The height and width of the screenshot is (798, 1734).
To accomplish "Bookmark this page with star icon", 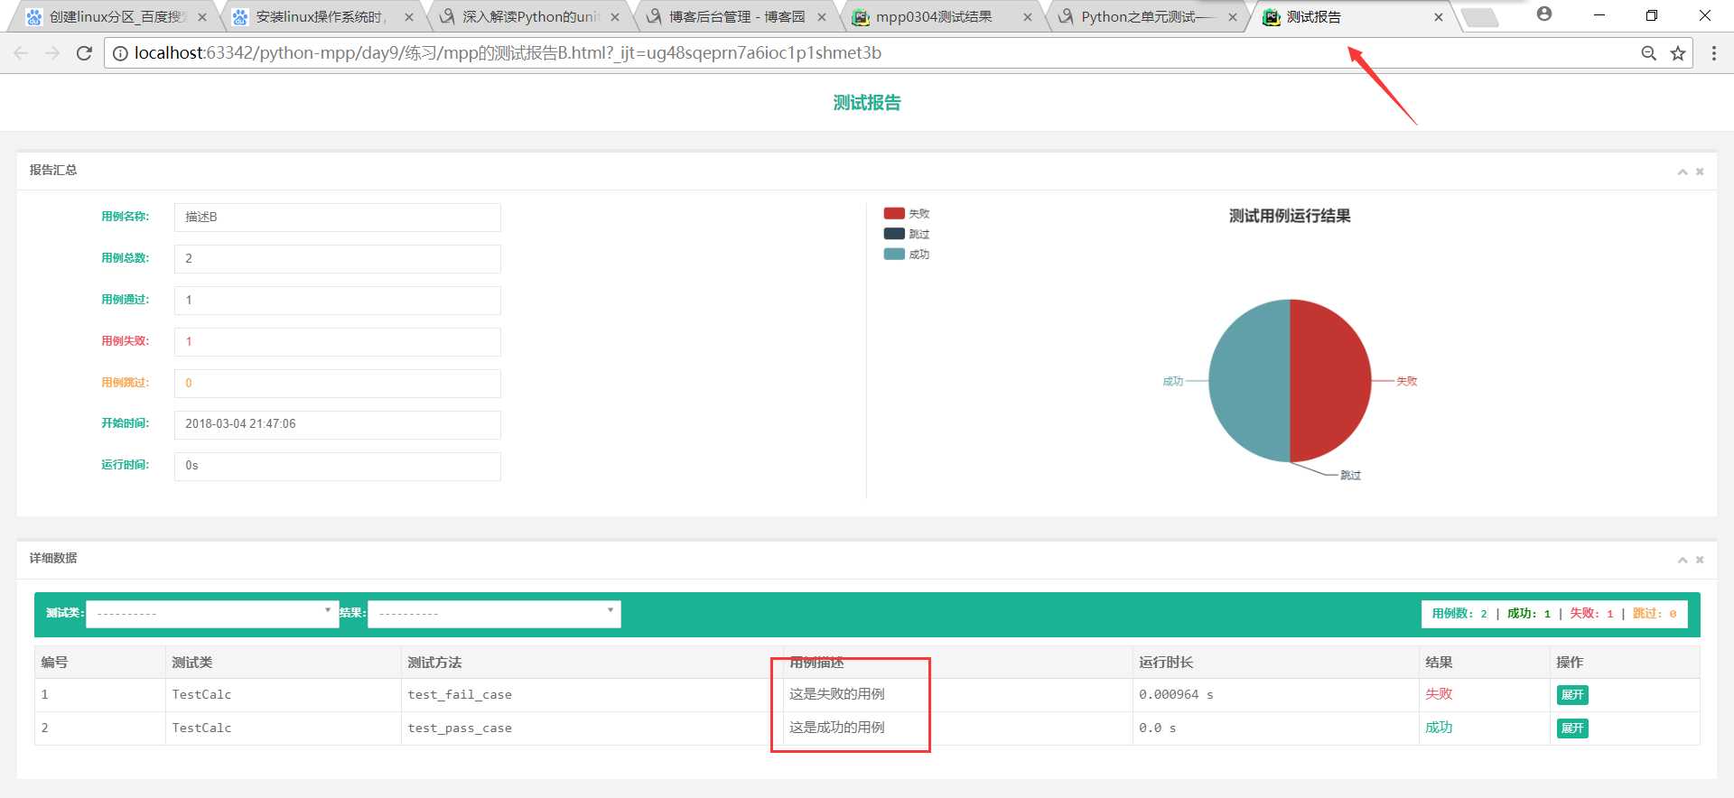I will [x=1678, y=53].
